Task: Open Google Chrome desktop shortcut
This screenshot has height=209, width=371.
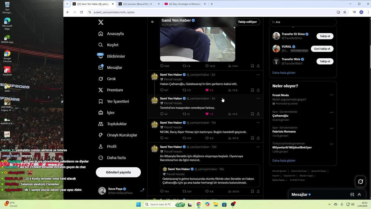Action: [x=7, y=57]
